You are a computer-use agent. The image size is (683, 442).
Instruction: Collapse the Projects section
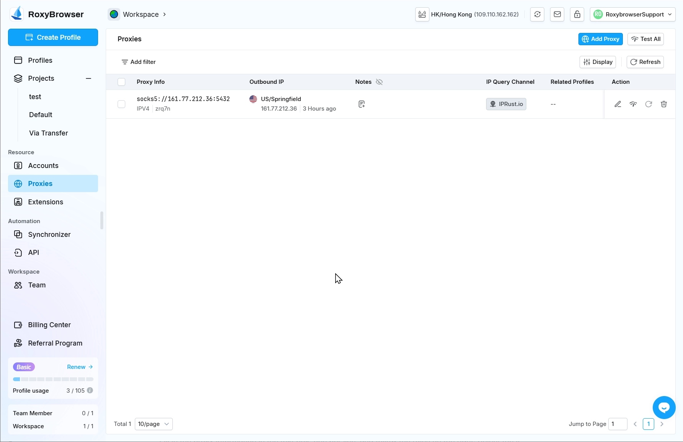tap(88, 78)
